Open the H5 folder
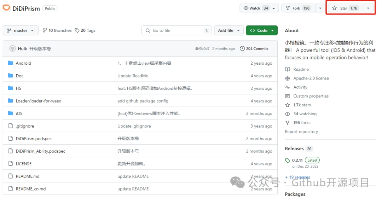Screen dimensions: 382x198 pyautogui.click(x=18, y=88)
